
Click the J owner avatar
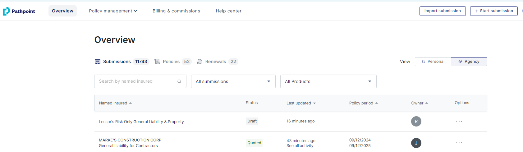pos(416,143)
